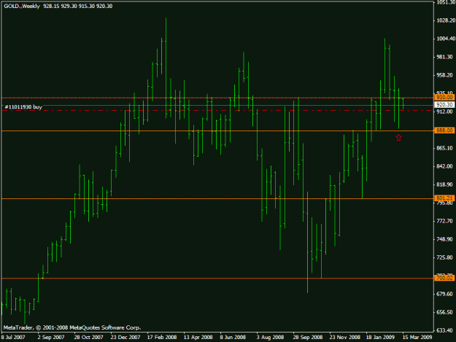Click the 'GOLD.,Weekly' chart title text
The width and height of the screenshot is (456, 342).
click(x=22, y=6)
